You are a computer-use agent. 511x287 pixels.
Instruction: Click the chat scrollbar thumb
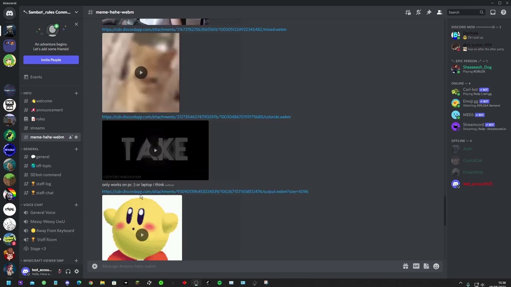pyautogui.click(x=445, y=211)
